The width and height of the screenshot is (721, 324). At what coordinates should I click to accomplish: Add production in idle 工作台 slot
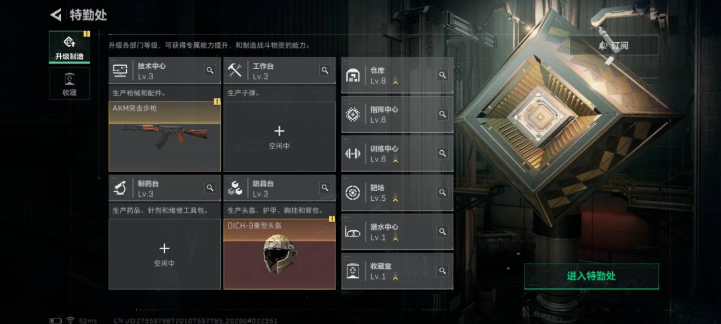pos(279,136)
